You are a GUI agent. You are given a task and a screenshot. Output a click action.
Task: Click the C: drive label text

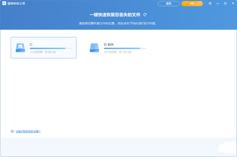point(31,44)
